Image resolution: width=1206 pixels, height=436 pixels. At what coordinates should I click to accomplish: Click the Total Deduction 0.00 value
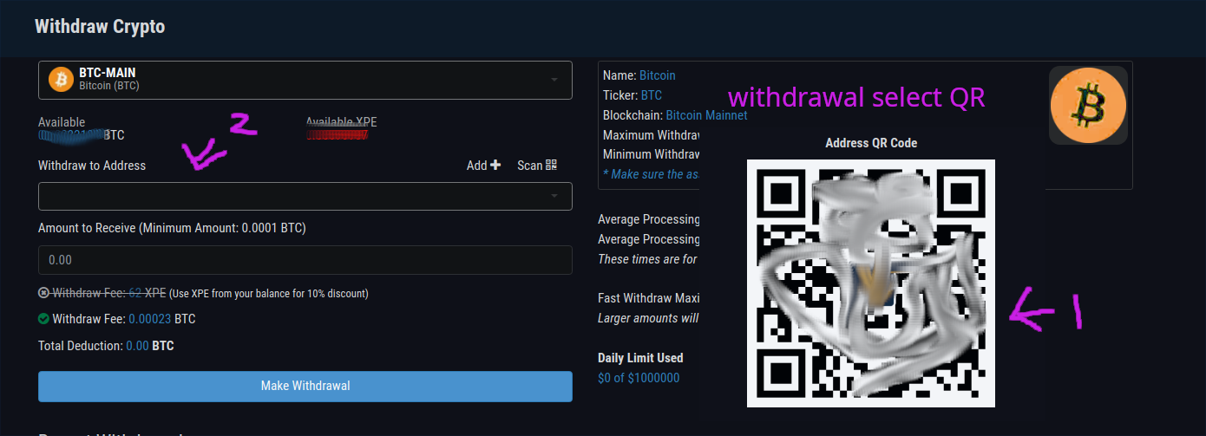pyautogui.click(x=137, y=346)
